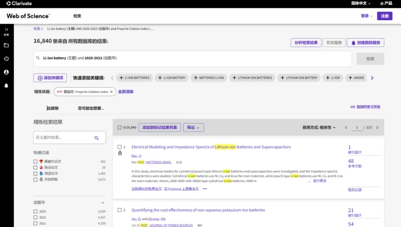Copy the search query link
Screen dimensions: 401x227
point(366,107)
